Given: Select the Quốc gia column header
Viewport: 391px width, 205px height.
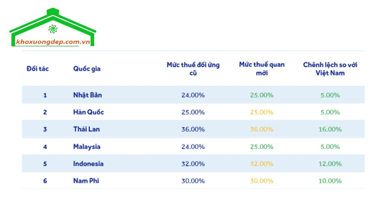Looking at the screenshot, I should click(x=87, y=69).
